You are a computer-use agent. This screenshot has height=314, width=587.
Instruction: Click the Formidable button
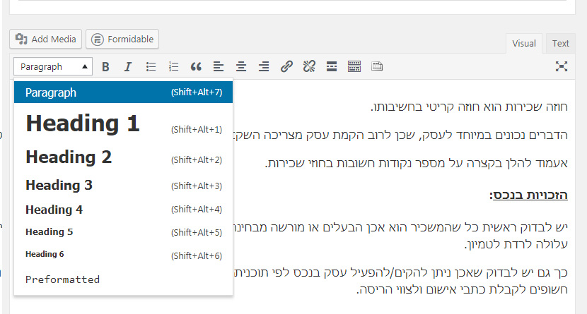(122, 40)
